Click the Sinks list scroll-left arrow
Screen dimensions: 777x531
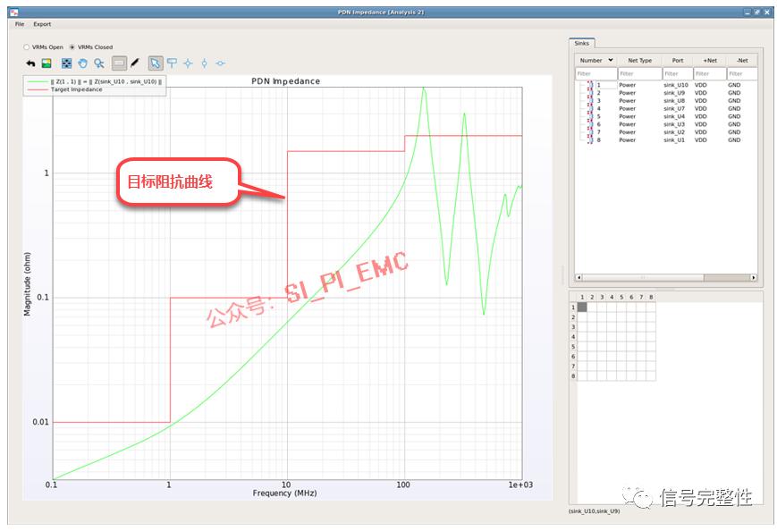(579, 277)
